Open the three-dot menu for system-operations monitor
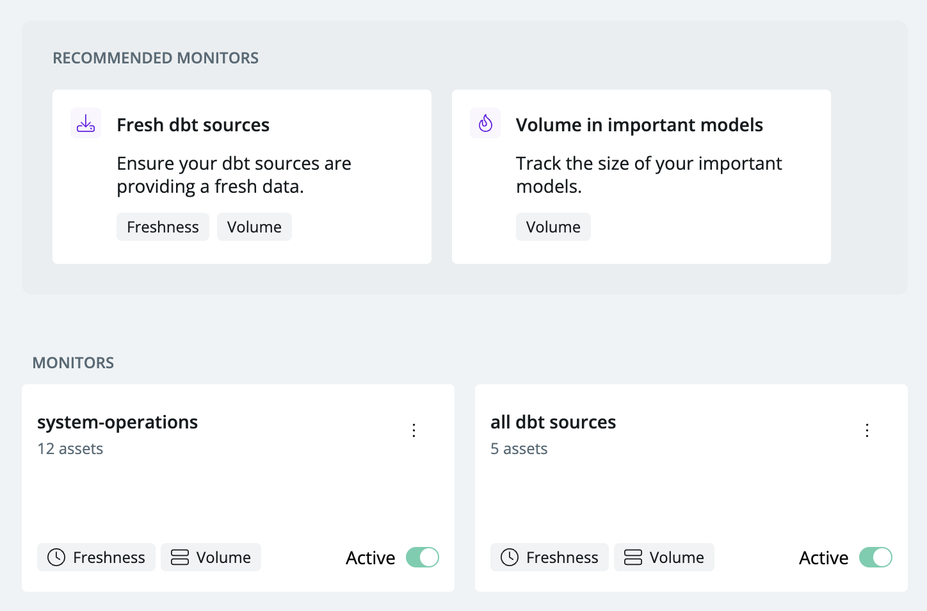Screen dimensions: 927x611 (414, 430)
